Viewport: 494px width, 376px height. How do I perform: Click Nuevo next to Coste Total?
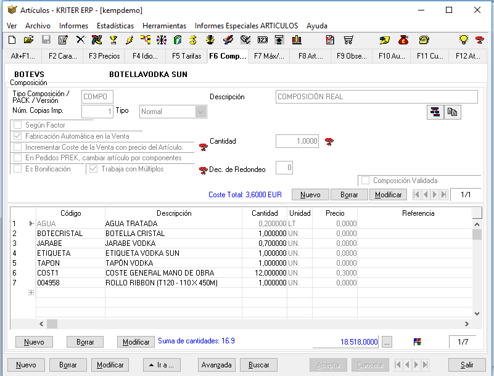pyautogui.click(x=310, y=195)
